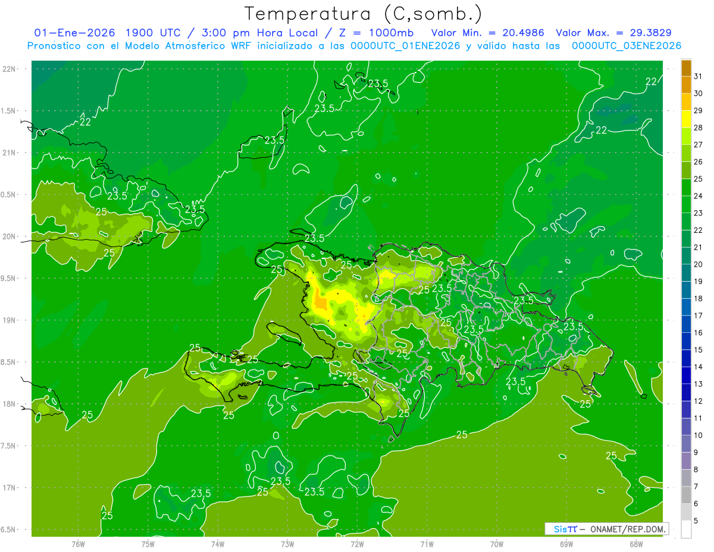Pick the dark blue swatch between 13 and 14
This screenshot has width=714, height=552.
(x=686, y=375)
